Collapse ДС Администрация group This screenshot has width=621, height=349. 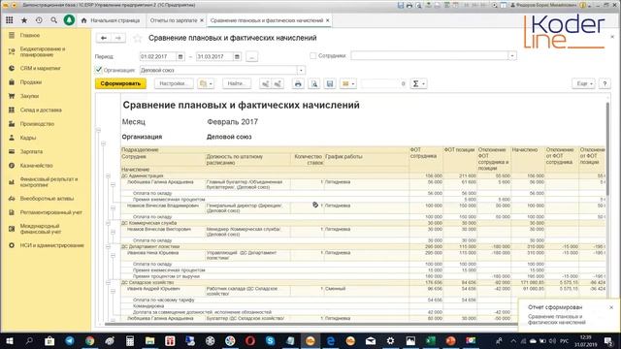click(108, 175)
